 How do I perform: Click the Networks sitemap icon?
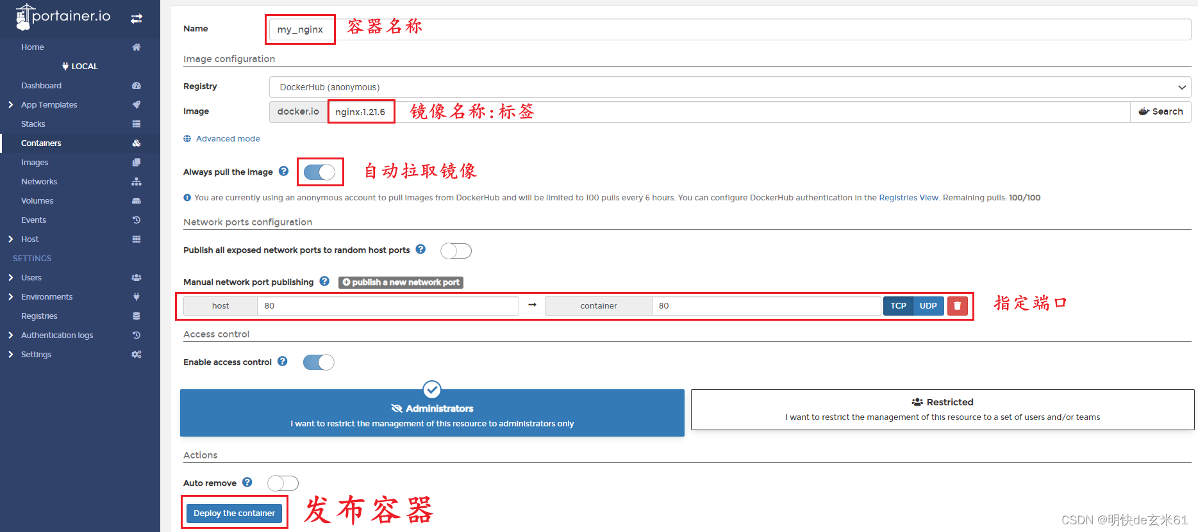[137, 181]
